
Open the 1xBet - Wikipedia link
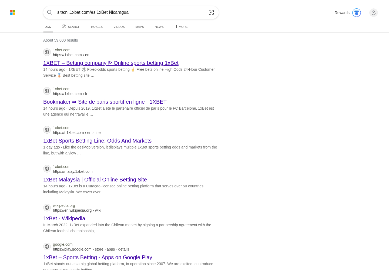64,218
